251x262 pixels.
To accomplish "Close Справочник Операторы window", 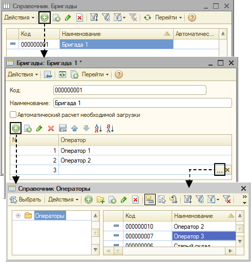I will point(243,189).
